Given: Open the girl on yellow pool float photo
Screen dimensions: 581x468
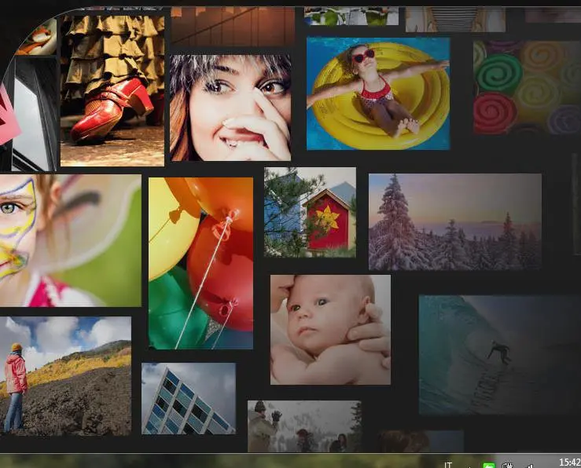Looking at the screenshot, I should pos(378,93).
